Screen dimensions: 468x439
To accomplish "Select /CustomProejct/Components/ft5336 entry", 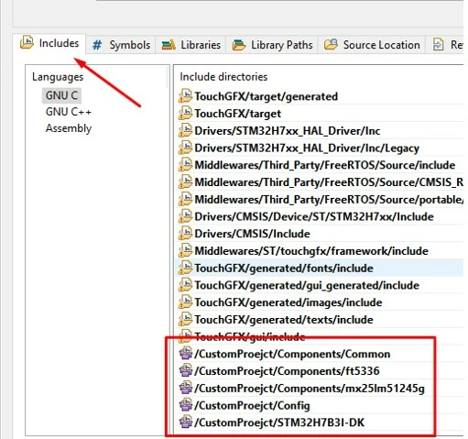I will (x=320, y=371).
